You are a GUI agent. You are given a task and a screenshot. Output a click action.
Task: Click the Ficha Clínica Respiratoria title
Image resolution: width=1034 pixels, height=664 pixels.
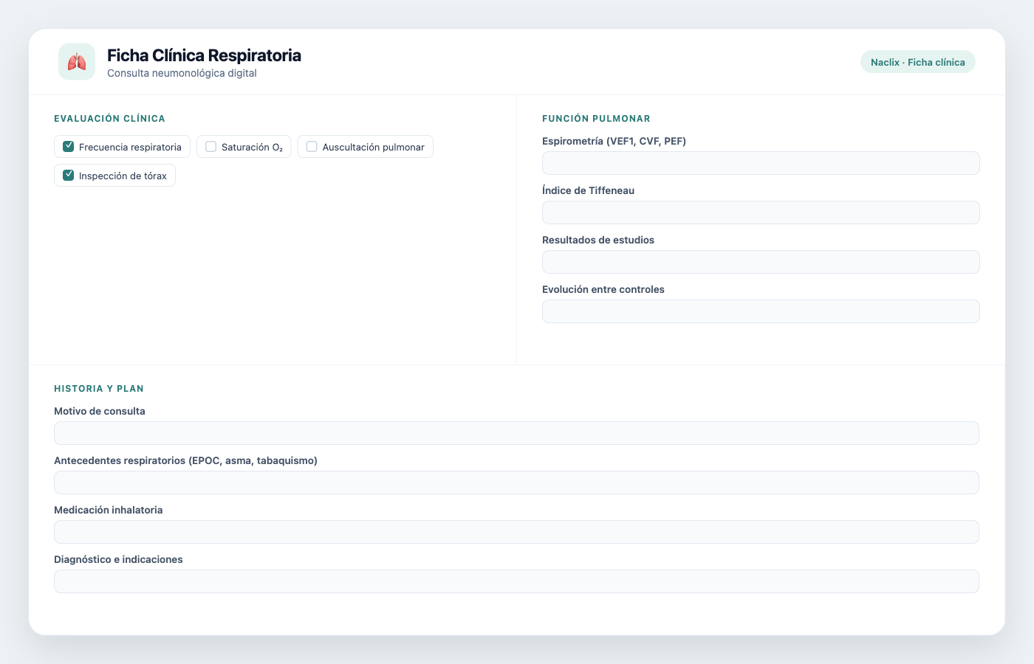[x=204, y=55]
